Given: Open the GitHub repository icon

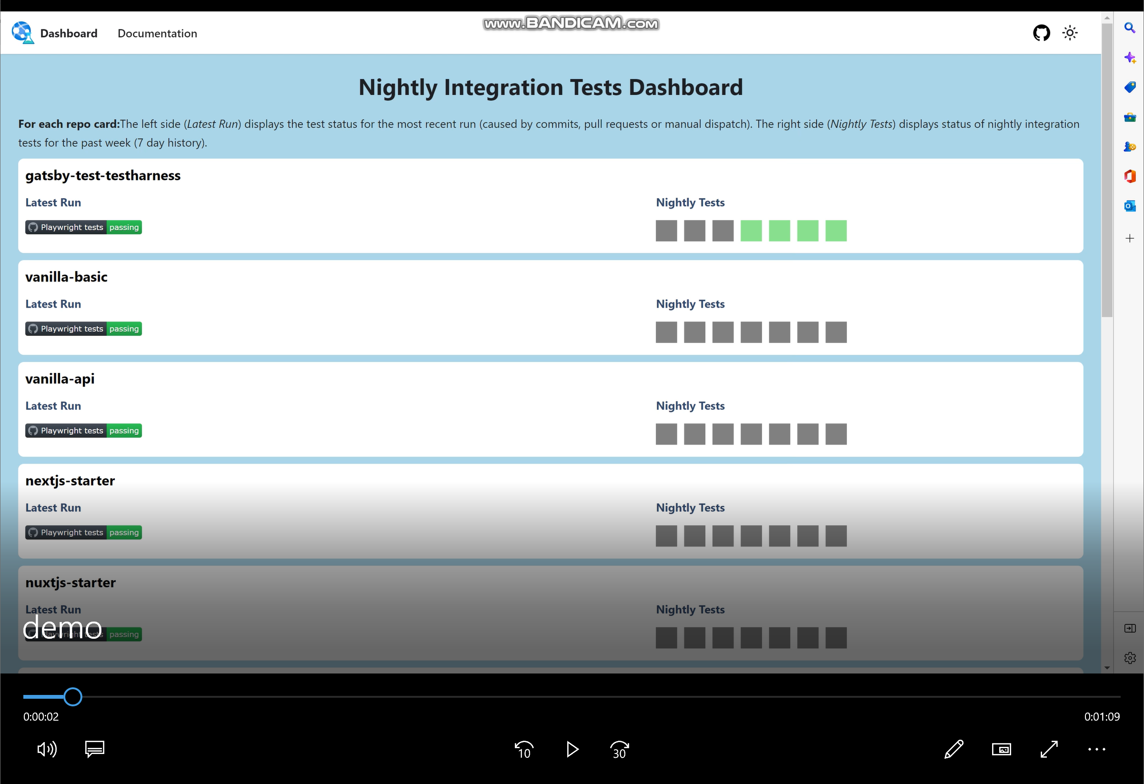Looking at the screenshot, I should [1041, 33].
